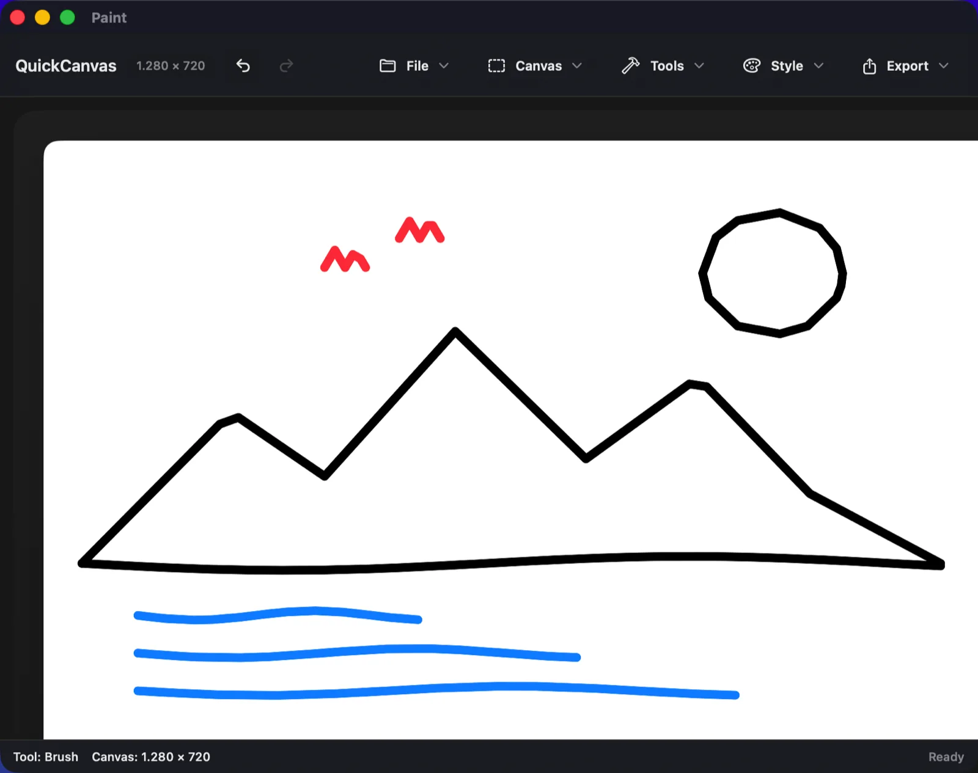Expand the Style menu chevron
Viewport: 978px width, 773px height.
coord(819,65)
